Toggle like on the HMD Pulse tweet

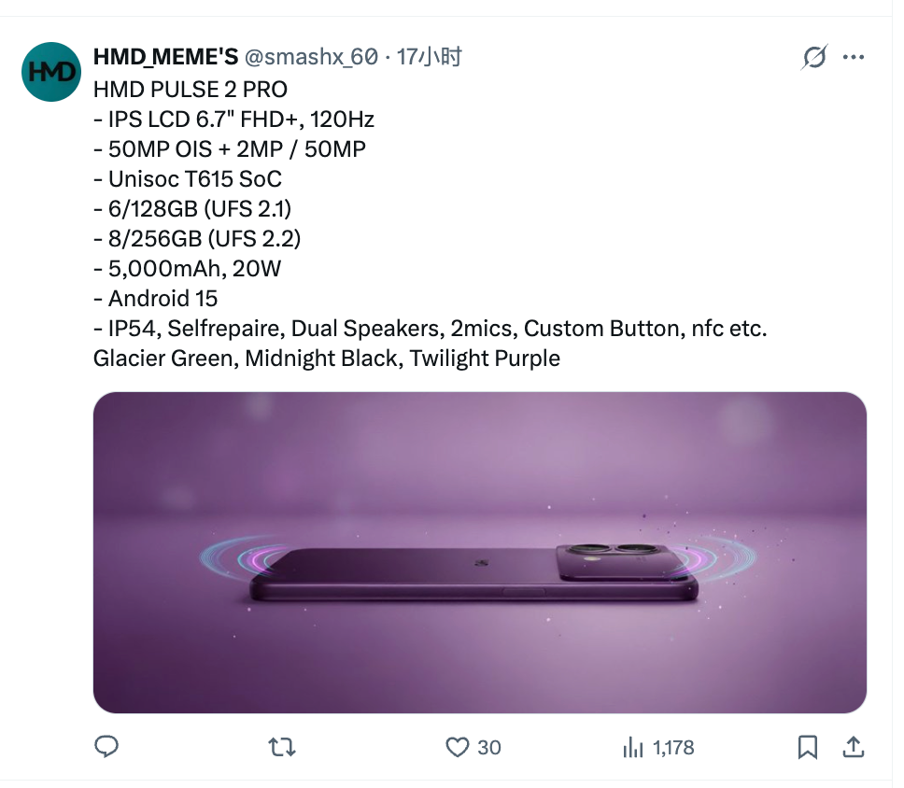[x=457, y=747]
